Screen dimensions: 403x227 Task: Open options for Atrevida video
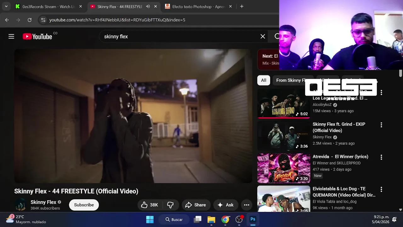coord(381,157)
